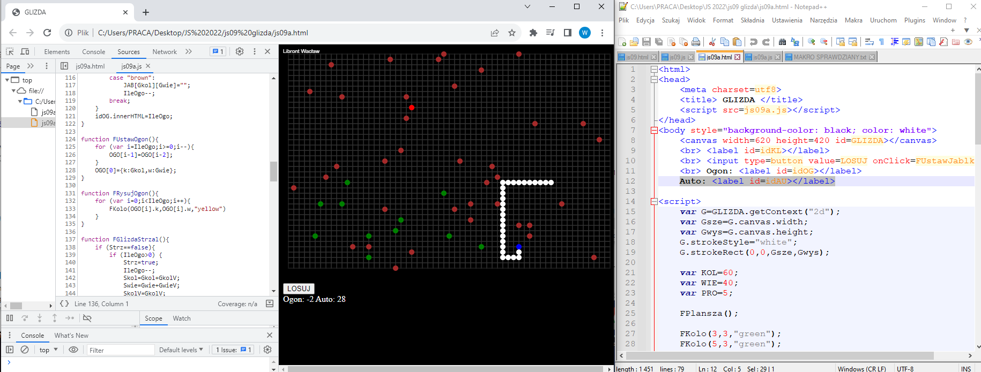Click the inspect element picker icon in DevTools
981x372 pixels.
click(x=10, y=51)
